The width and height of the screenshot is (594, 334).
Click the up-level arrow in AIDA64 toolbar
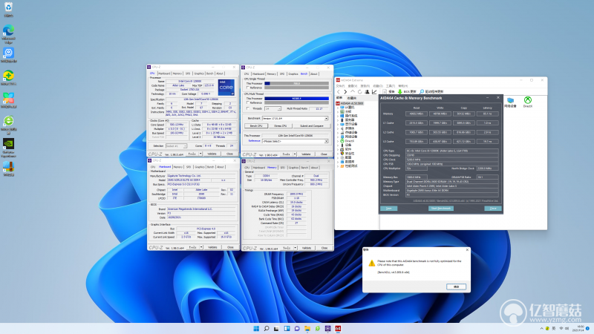click(352, 91)
